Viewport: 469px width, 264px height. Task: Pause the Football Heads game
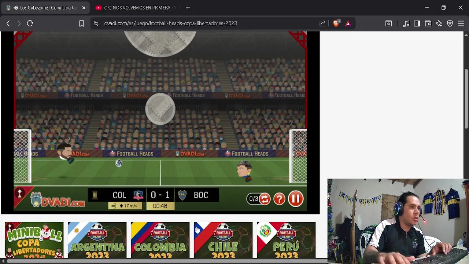296,199
